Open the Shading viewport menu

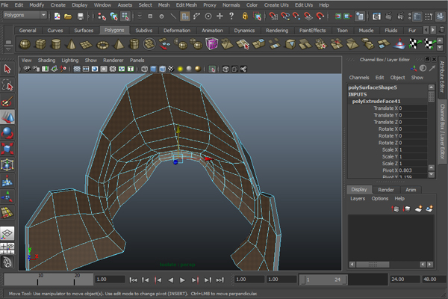pos(46,60)
